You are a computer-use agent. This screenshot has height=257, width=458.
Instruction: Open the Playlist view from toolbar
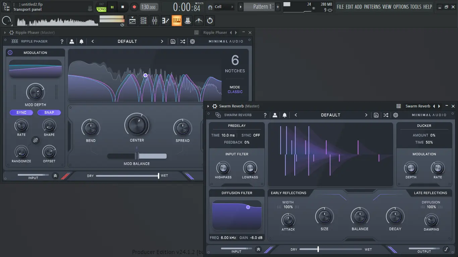coord(132,21)
